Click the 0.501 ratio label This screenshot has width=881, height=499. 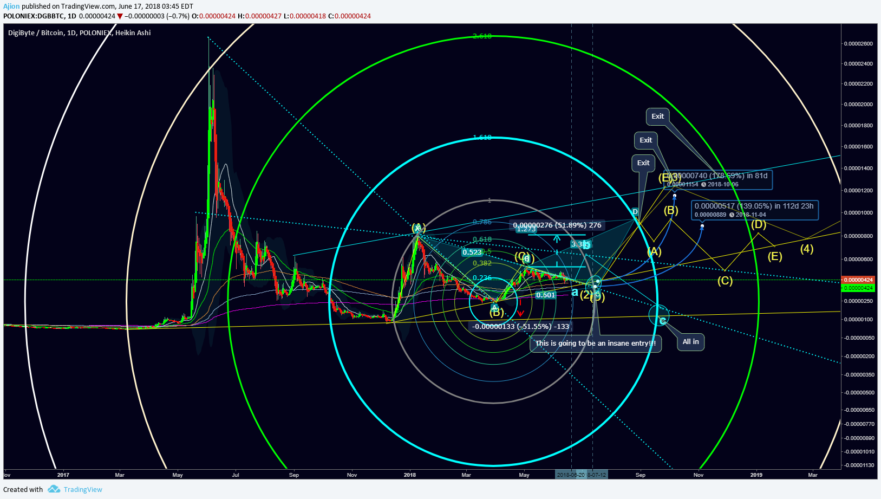[545, 295]
